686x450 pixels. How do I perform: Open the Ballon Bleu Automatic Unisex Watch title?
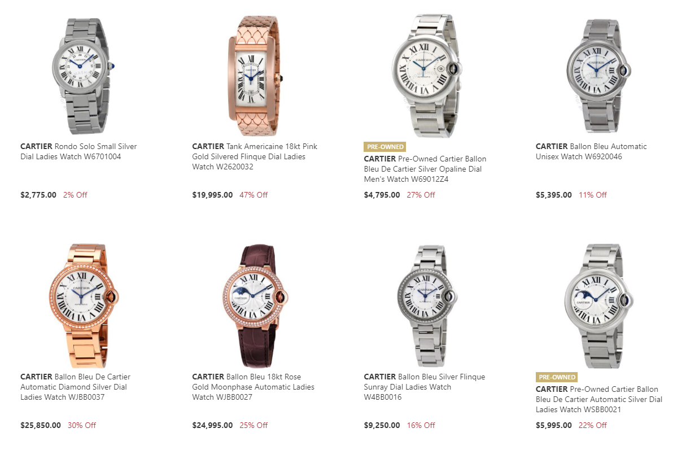(x=591, y=151)
